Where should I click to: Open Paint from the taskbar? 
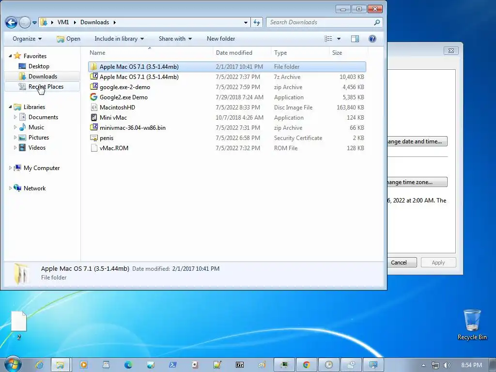pyautogui.click(x=262, y=365)
